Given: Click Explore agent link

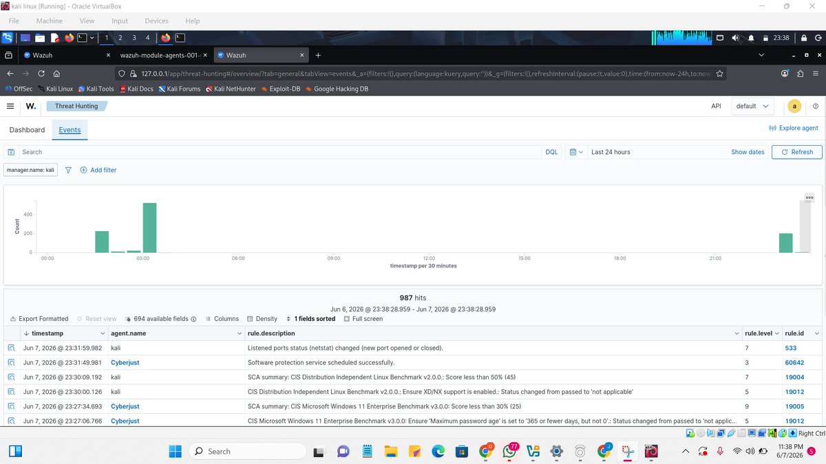Looking at the screenshot, I should (x=793, y=128).
